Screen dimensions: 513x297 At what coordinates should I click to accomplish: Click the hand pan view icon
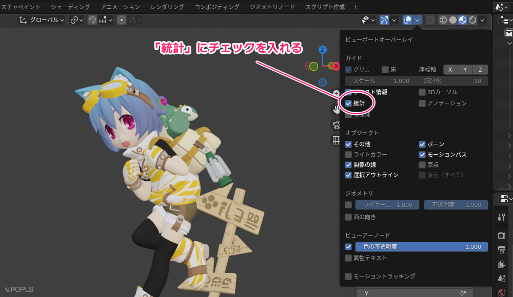(x=336, y=110)
